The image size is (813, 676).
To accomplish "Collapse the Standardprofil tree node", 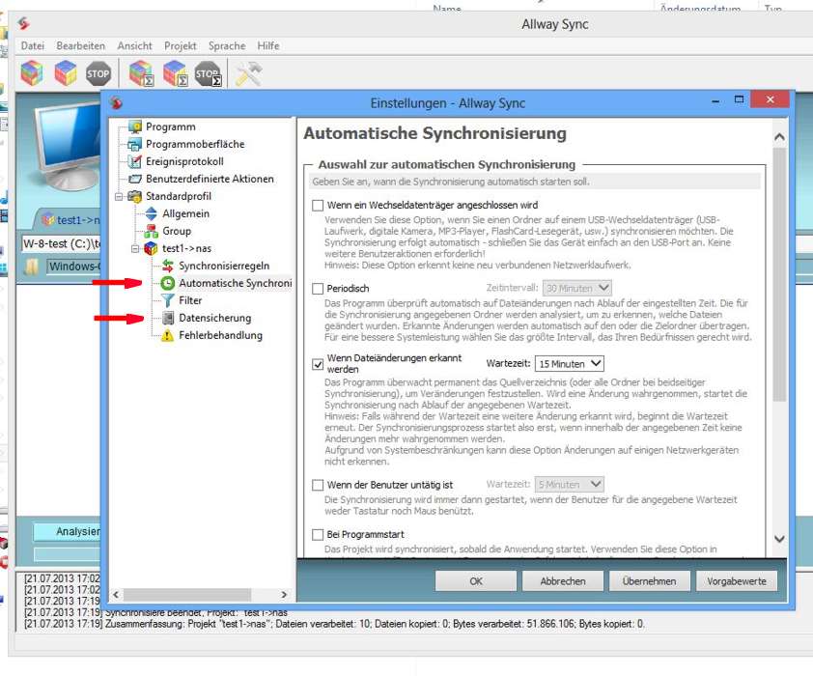I will (x=119, y=197).
